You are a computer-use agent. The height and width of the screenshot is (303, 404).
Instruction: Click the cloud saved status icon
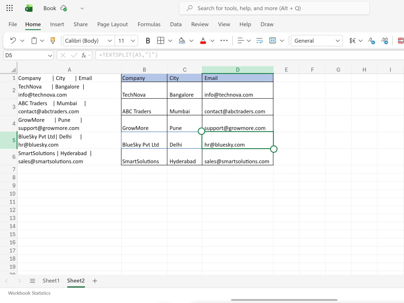(x=64, y=8)
